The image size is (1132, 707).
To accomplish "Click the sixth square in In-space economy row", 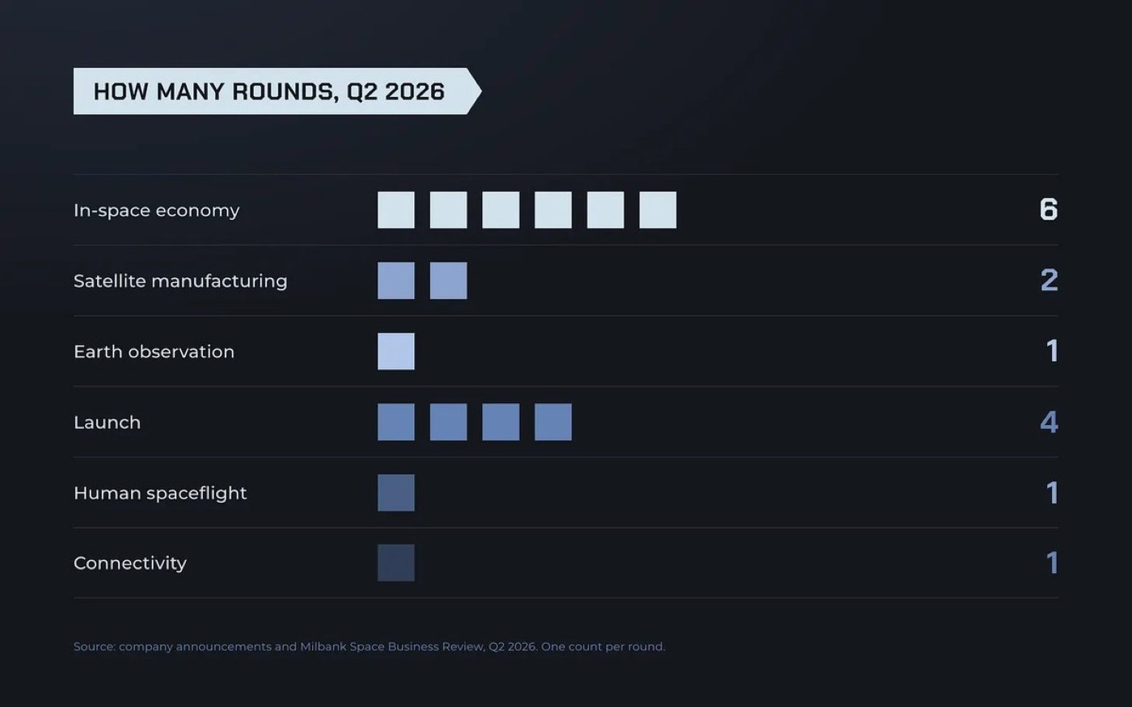I will (658, 210).
